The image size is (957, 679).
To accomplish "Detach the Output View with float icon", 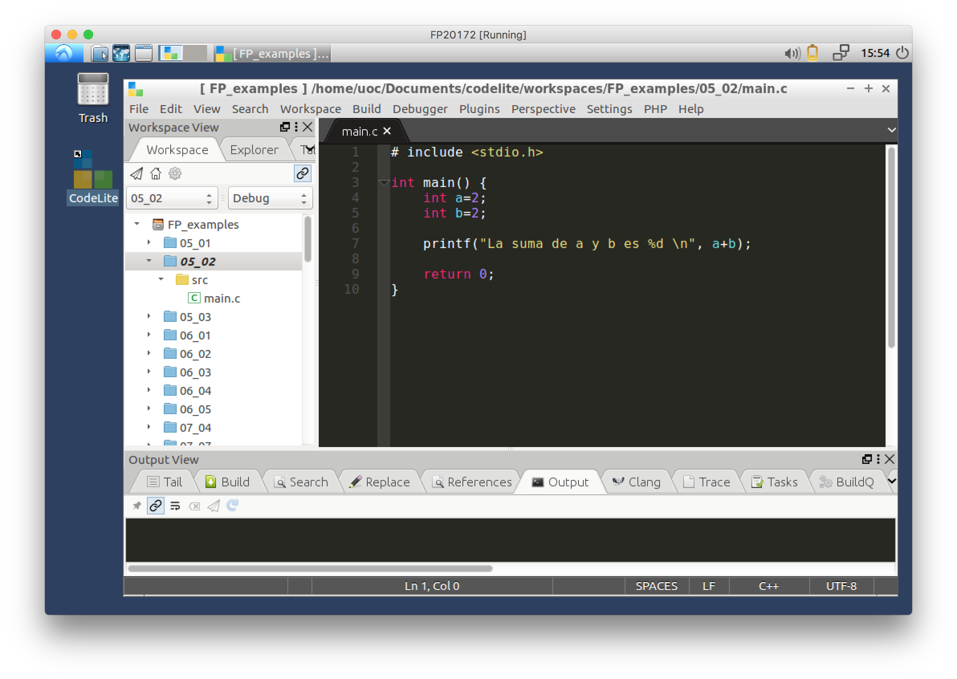I will point(867,459).
